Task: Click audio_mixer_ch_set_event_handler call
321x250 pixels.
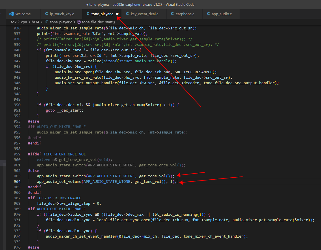Action: (81, 236)
